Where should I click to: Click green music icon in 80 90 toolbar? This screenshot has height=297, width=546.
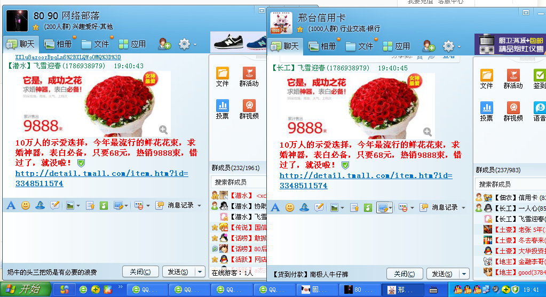[x=104, y=205]
